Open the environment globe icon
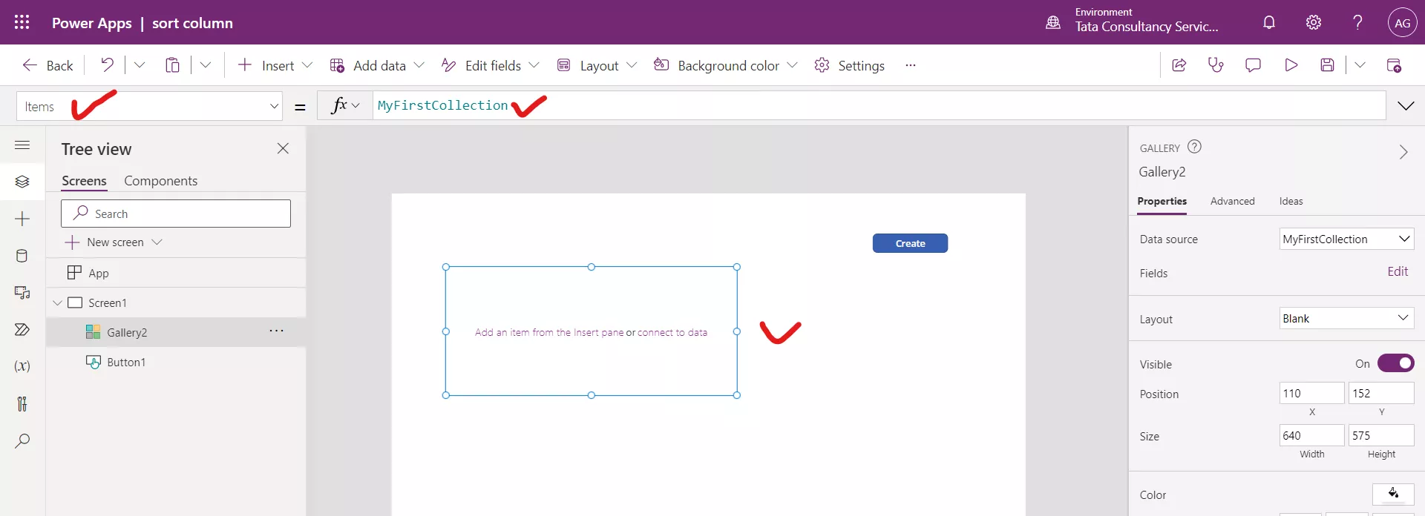Image resolution: width=1425 pixels, height=516 pixels. click(x=1053, y=22)
